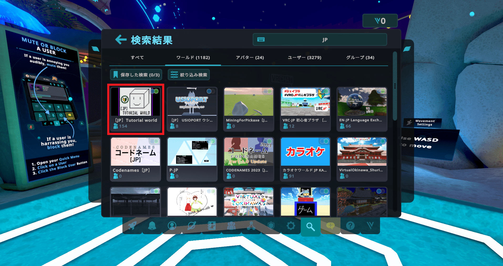Select the Search magnifier icon
The width and height of the screenshot is (503, 266).
click(311, 226)
